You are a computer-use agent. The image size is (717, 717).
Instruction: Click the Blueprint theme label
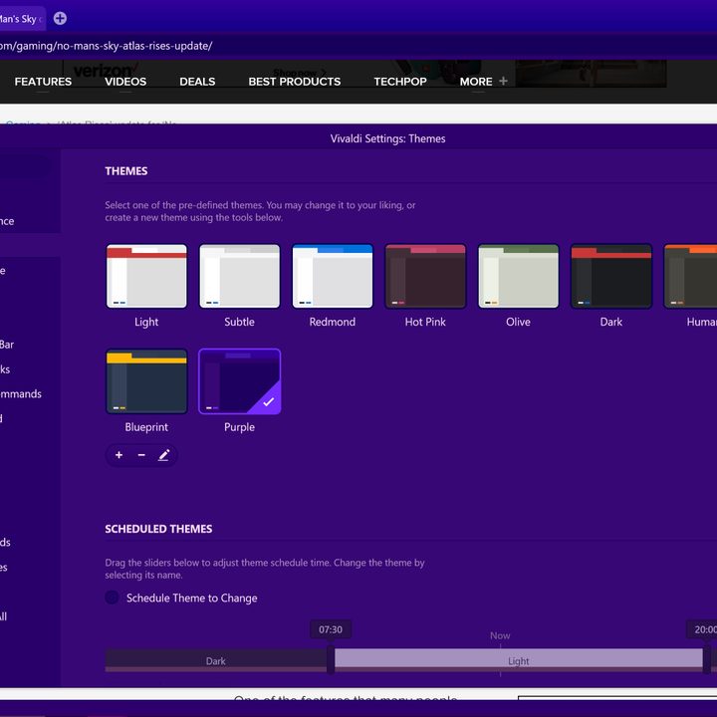[146, 427]
